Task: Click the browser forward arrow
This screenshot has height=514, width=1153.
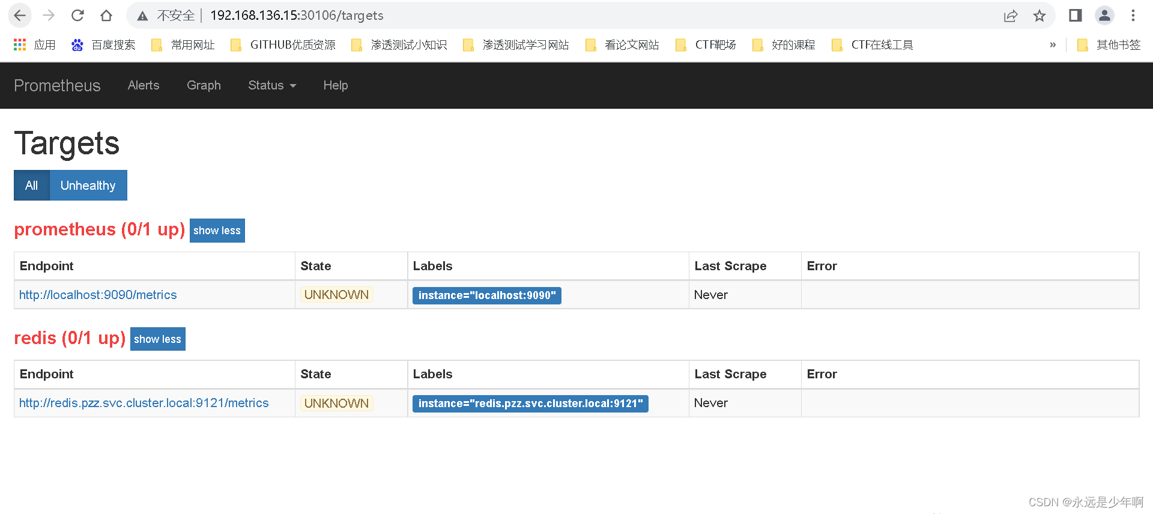Action: coord(49,16)
